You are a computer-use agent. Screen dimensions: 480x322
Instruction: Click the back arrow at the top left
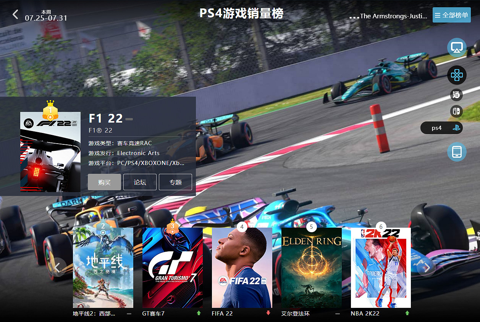point(15,15)
